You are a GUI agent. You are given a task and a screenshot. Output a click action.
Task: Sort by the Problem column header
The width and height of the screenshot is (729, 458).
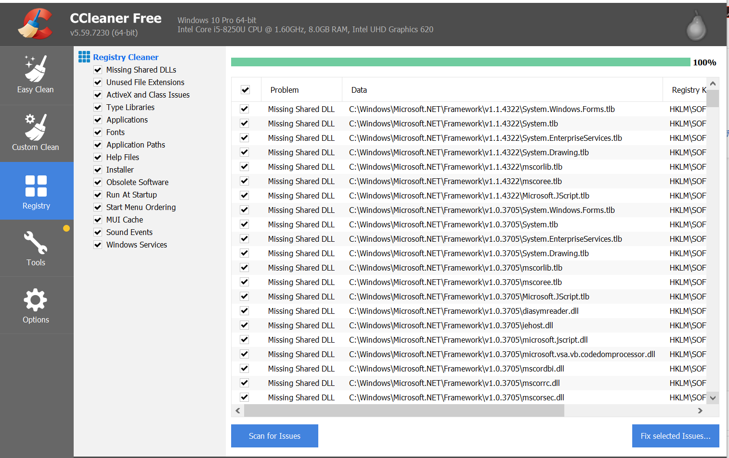[x=301, y=90]
